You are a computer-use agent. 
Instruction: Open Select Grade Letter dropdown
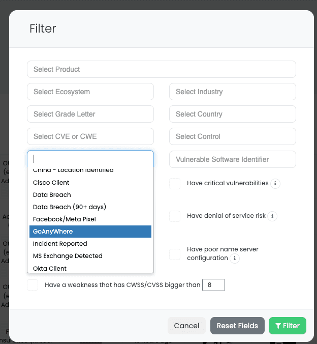click(90, 114)
